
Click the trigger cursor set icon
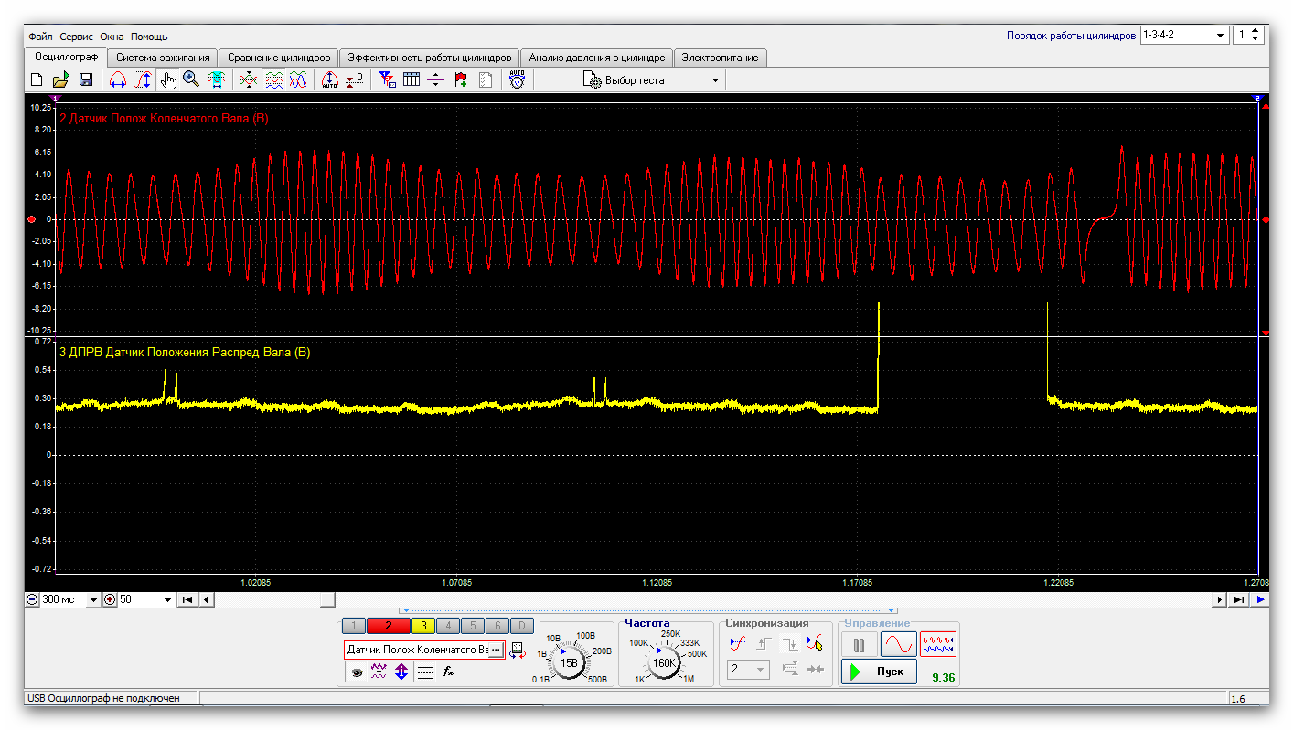pos(815,643)
